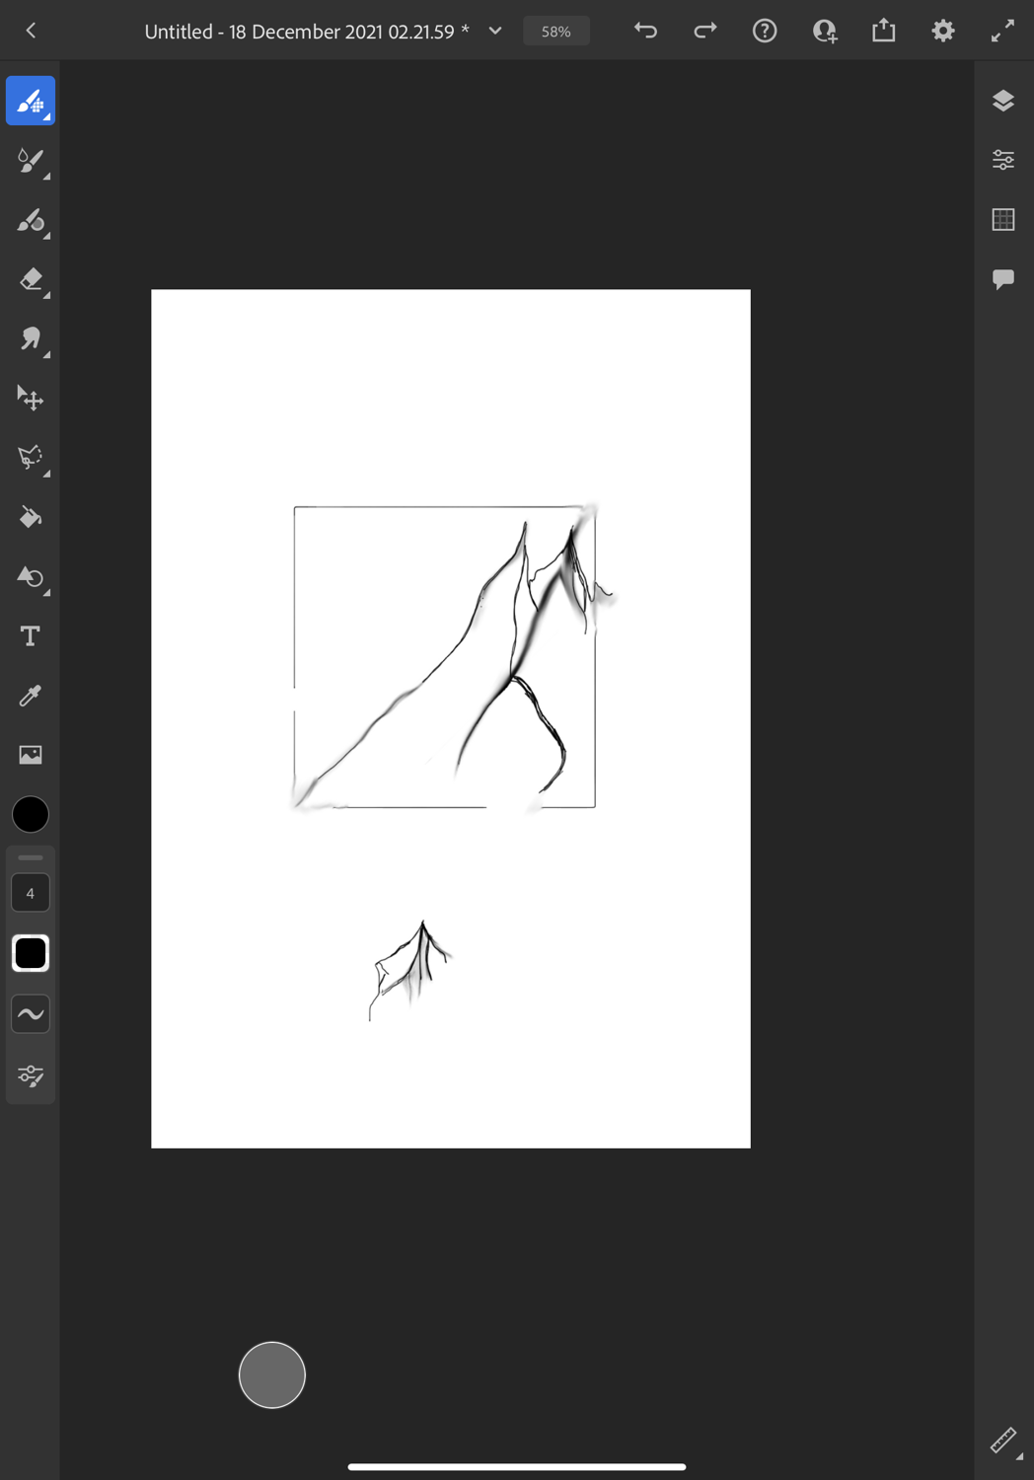Toggle the precision grid panel
1034x1480 pixels.
pos(1003,219)
